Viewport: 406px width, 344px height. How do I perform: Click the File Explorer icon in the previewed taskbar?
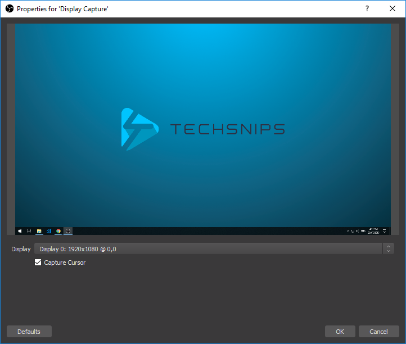pyautogui.click(x=39, y=231)
